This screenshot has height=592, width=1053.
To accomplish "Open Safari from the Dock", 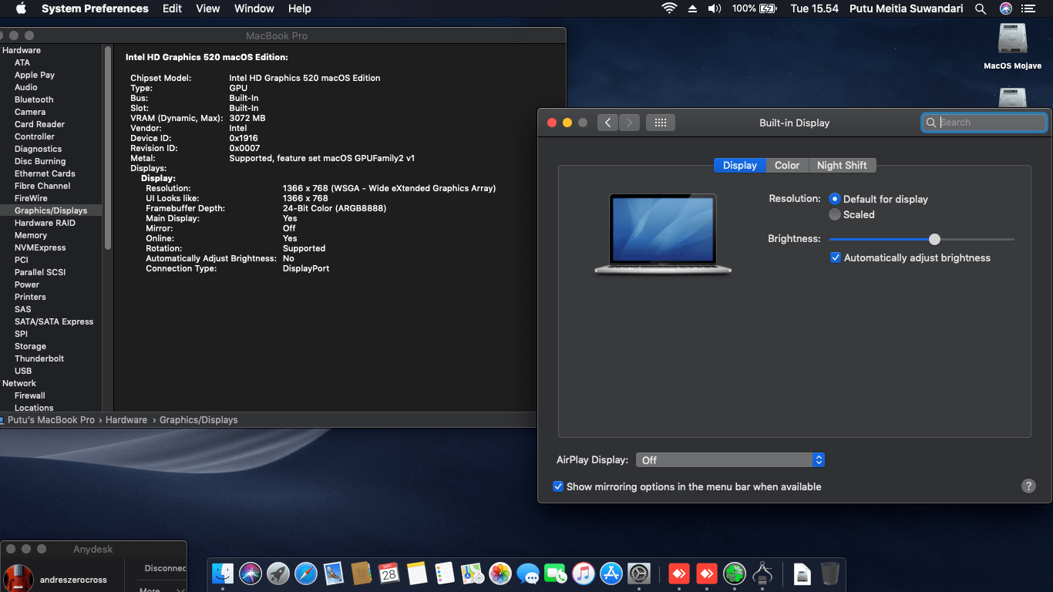I will [306, 573].
